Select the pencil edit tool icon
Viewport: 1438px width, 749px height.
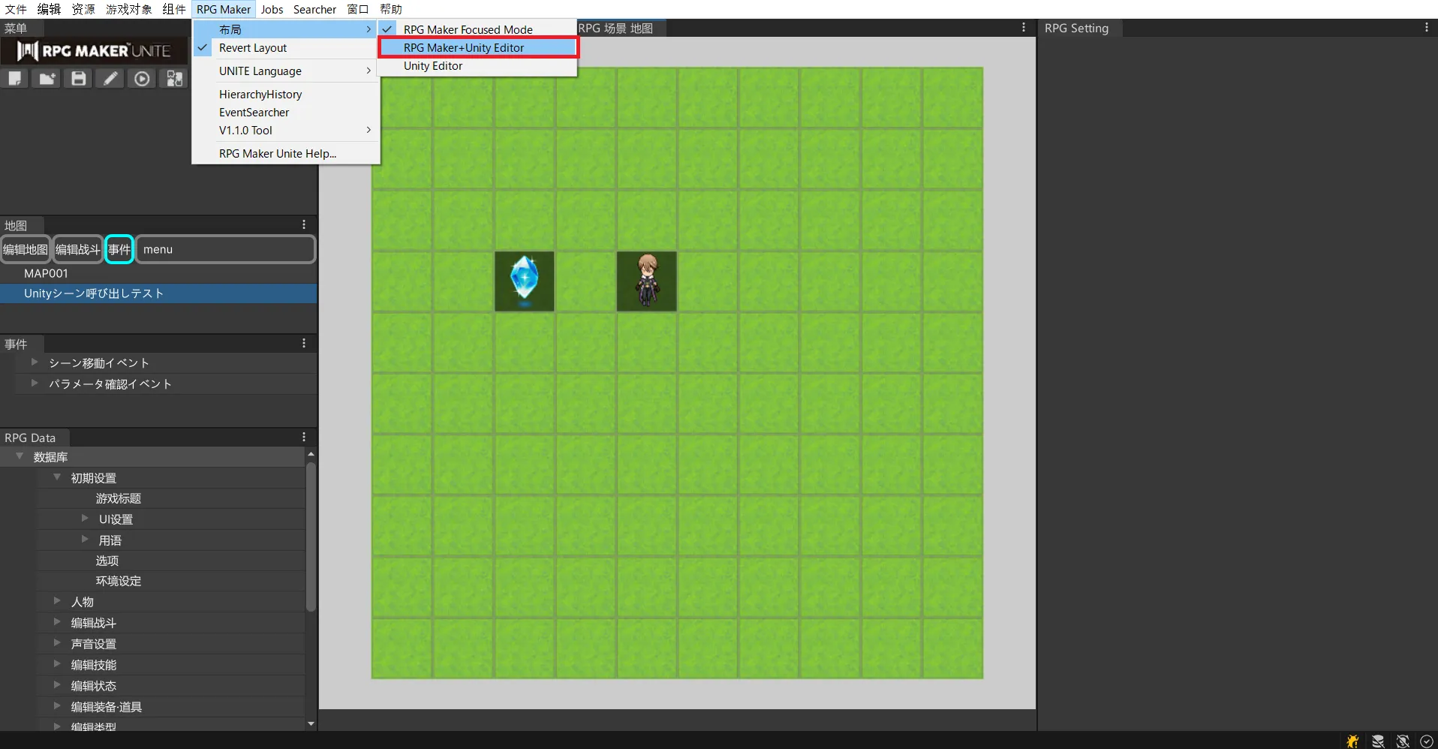pos(110,79)
